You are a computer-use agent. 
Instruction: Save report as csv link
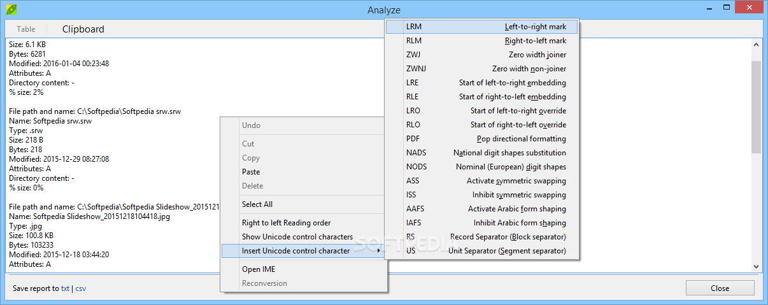80,288
